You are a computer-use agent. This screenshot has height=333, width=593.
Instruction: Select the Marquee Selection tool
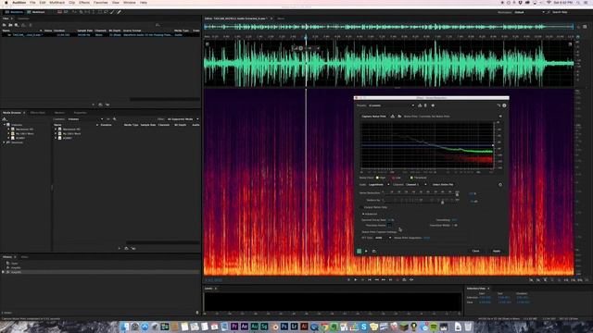pos(100,12)
